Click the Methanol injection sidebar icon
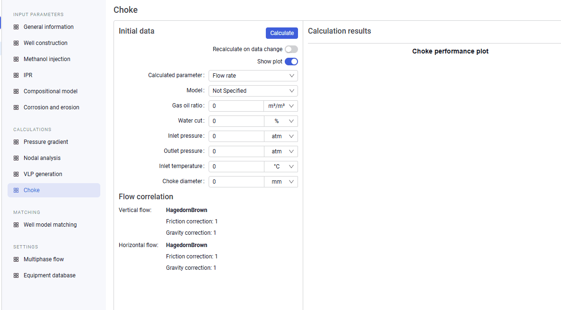 16,60
